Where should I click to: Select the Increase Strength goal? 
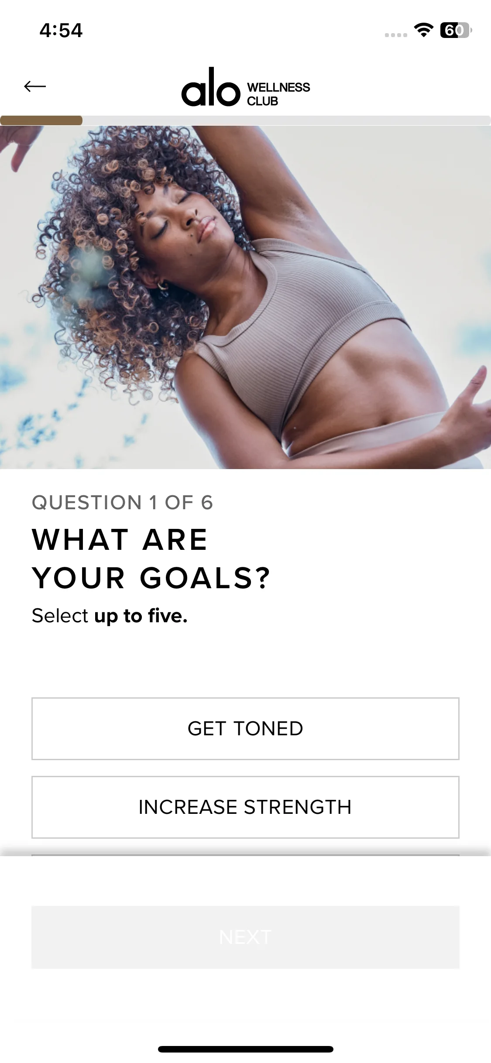pyautogui.click(x=245, y=807)
